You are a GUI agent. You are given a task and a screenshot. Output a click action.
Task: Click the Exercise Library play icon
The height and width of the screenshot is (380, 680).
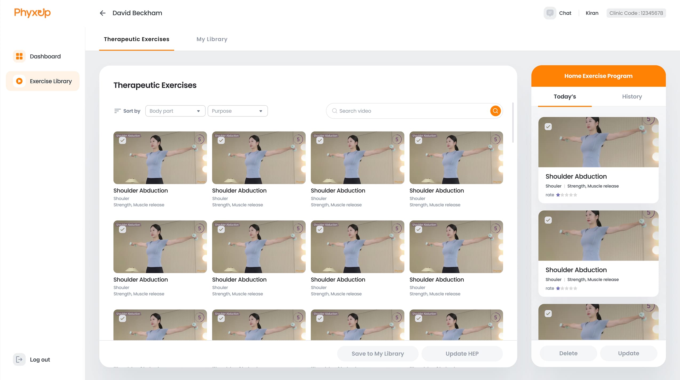(x=19, y=81)
